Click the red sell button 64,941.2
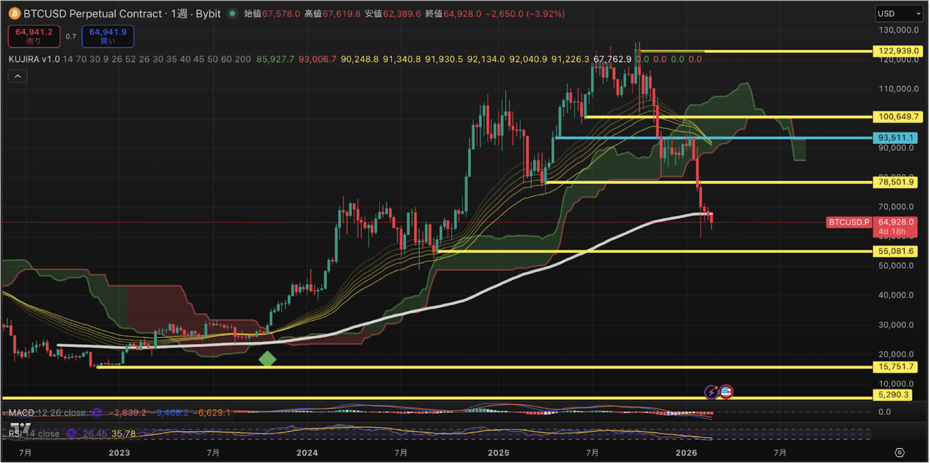 tap(34, 36)
